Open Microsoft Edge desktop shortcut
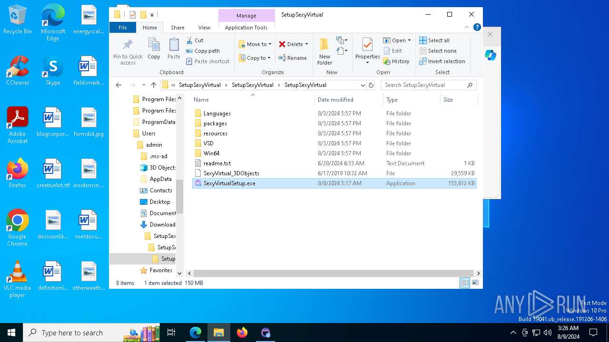Screen dimensions: 609x342 tap(53, 22)
